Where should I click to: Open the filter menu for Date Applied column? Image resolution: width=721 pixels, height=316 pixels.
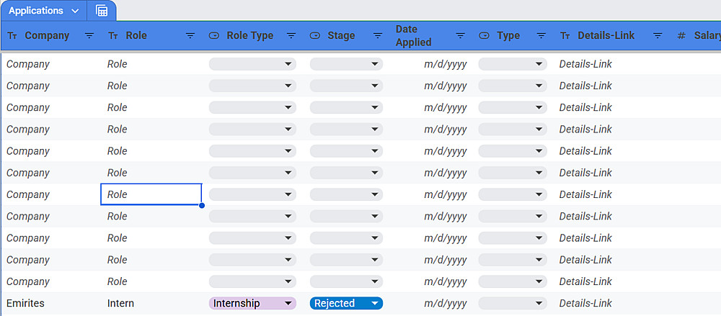[x=460, y=35]
